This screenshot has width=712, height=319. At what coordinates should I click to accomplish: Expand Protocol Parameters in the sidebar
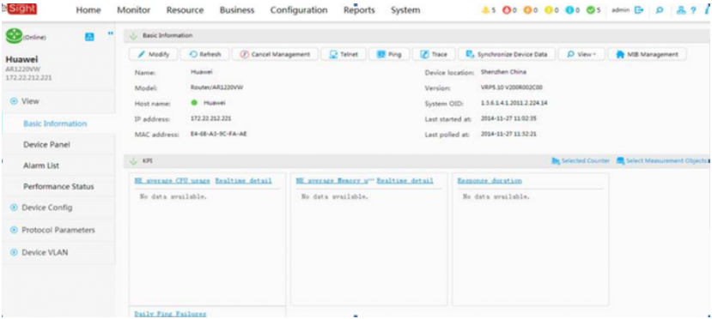tap(13, 230)
